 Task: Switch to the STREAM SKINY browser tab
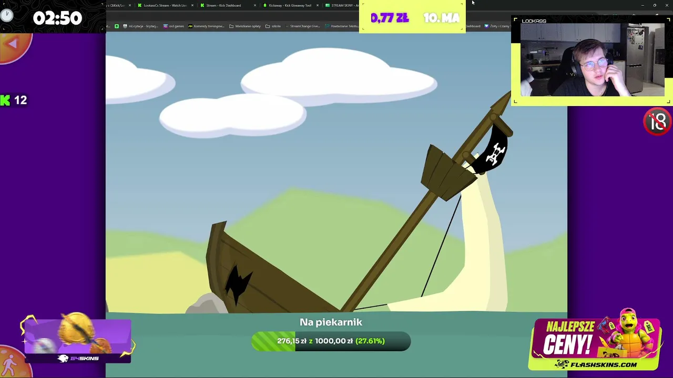click(342, 5)
